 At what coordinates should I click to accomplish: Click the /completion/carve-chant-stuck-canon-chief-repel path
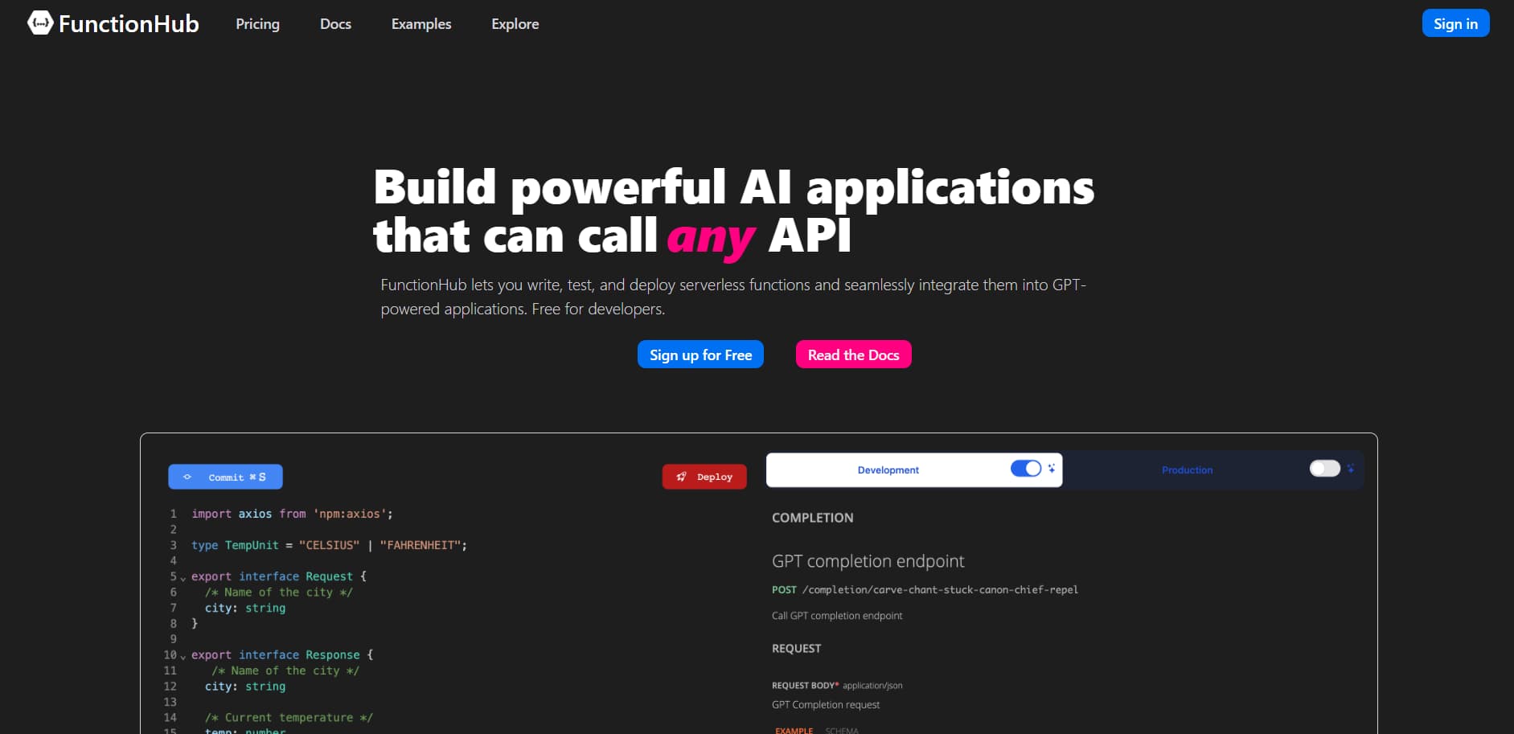point(940,590)
